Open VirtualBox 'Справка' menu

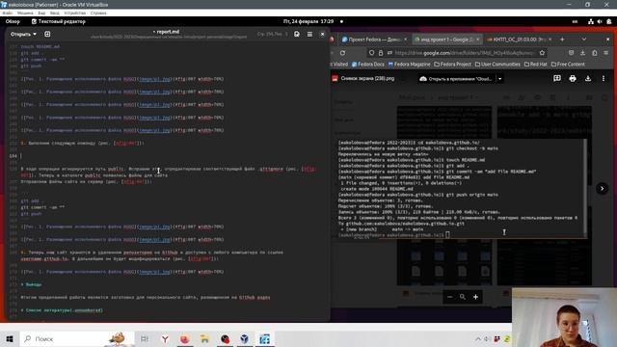coord(98,13)
